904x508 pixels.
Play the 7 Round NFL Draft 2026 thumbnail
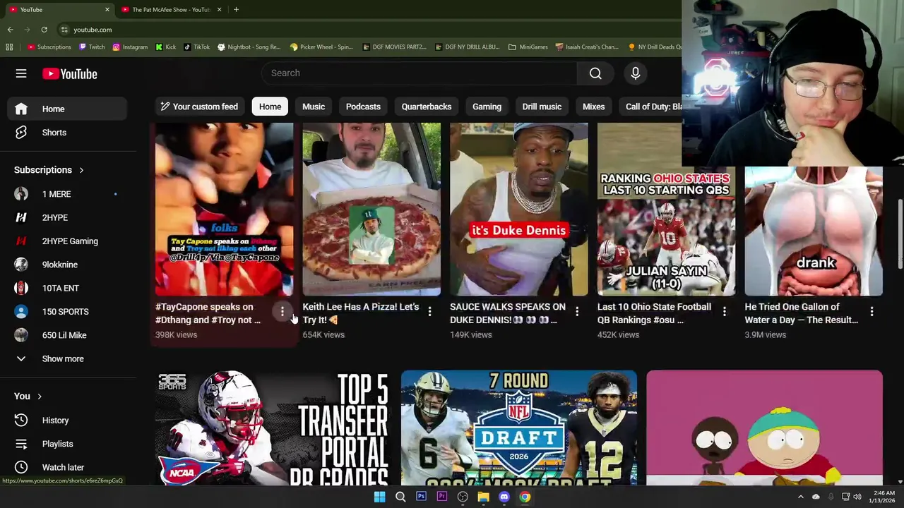(x=519, y=428)
